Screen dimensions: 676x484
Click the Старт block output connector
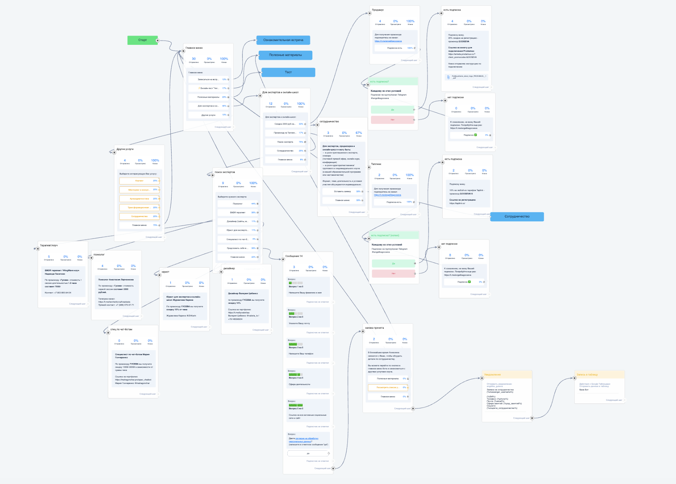pyautogui.click(x=158, y=41)
